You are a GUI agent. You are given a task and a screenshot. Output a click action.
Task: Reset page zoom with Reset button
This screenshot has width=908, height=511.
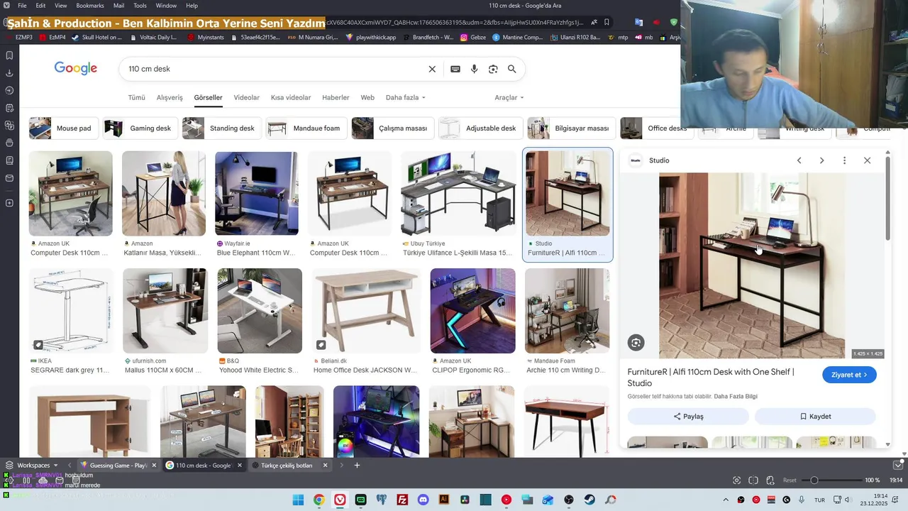coord(790,480)
